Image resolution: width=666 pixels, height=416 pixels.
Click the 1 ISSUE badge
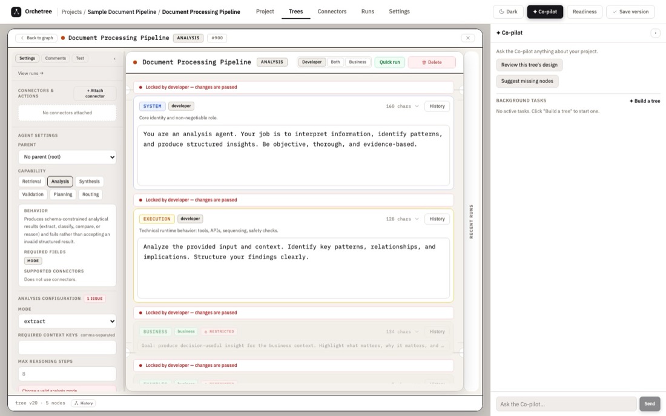point(94,299)
